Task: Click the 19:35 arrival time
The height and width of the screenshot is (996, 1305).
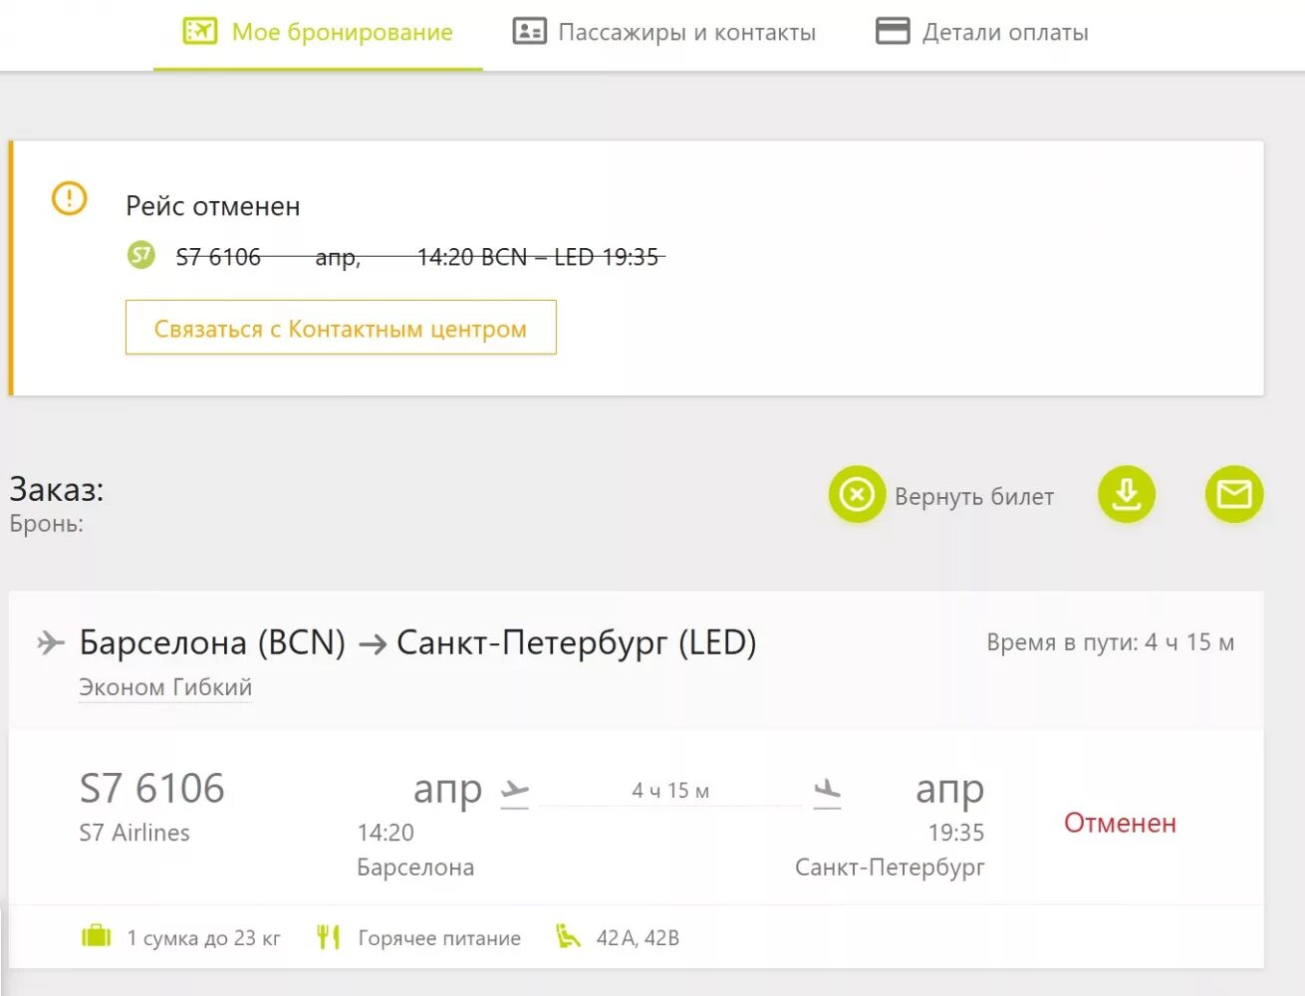Action: click(956, 833)
